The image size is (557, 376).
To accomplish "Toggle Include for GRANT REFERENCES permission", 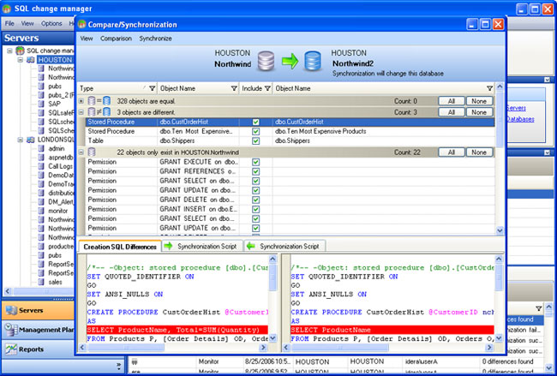I will coord(255,171).
